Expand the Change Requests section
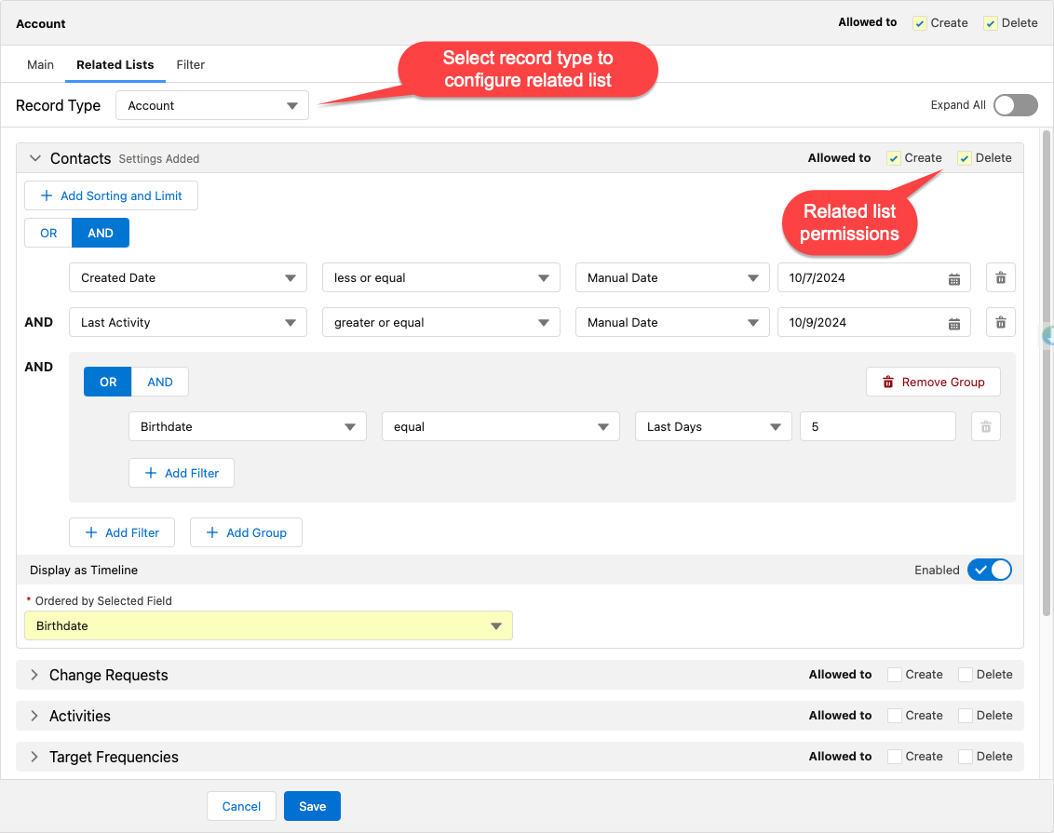The height and width of the screenshot is (833, 1054). coord(34,674)
